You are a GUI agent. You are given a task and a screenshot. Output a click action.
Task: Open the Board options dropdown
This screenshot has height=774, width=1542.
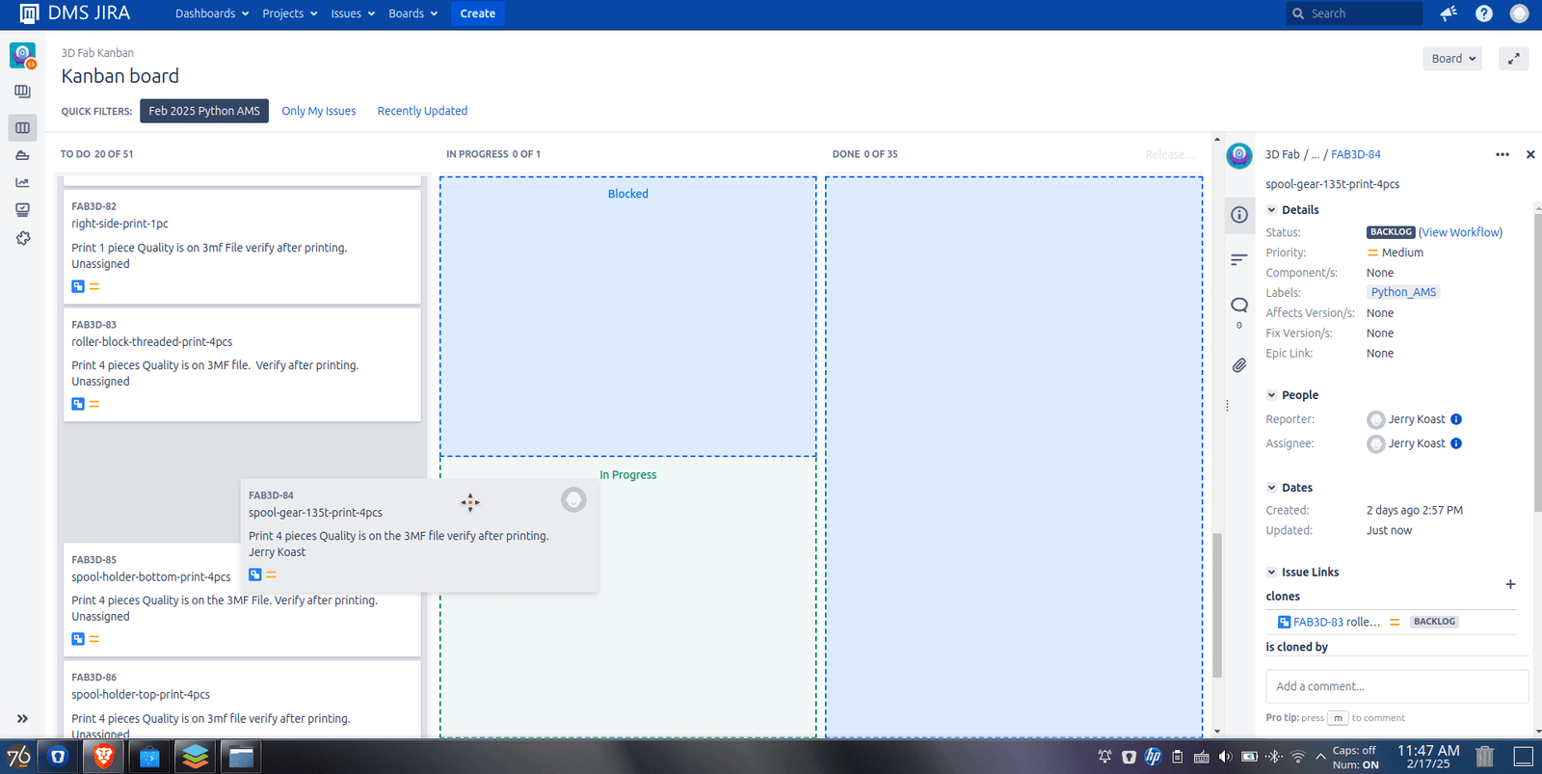1452,59
